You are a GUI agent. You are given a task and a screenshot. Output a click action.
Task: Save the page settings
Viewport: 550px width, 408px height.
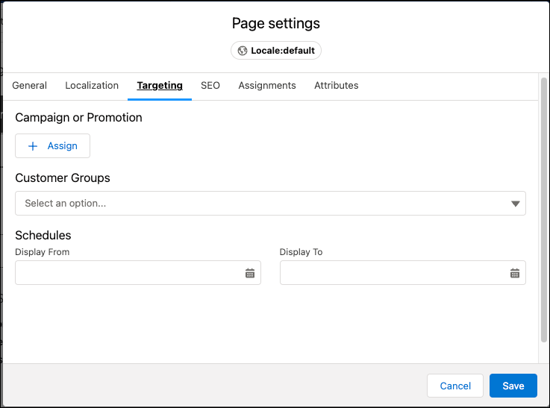513,386
